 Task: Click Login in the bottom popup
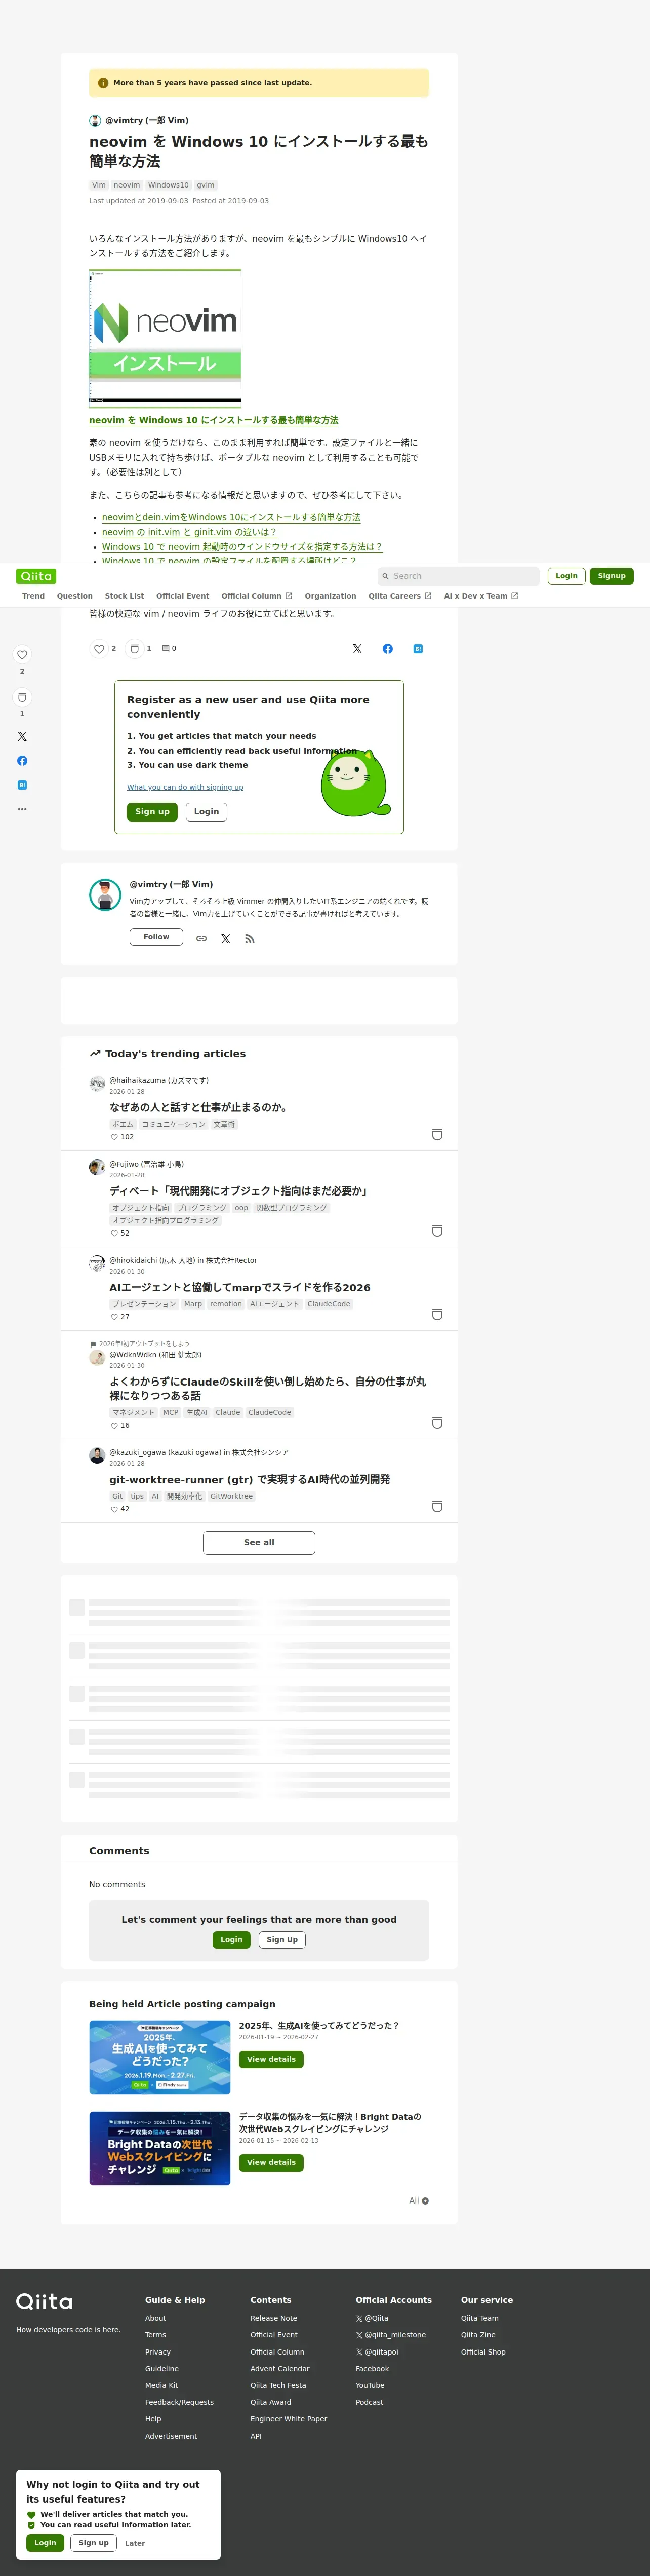point(45,2542)
